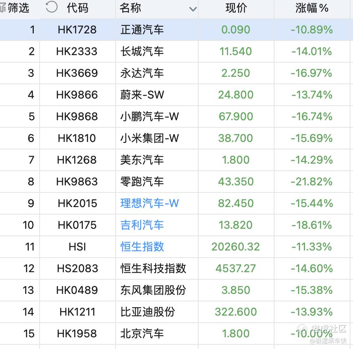Click code HK2015
Image resolution: width=353 pixels, height=349 pixels.
78,203
